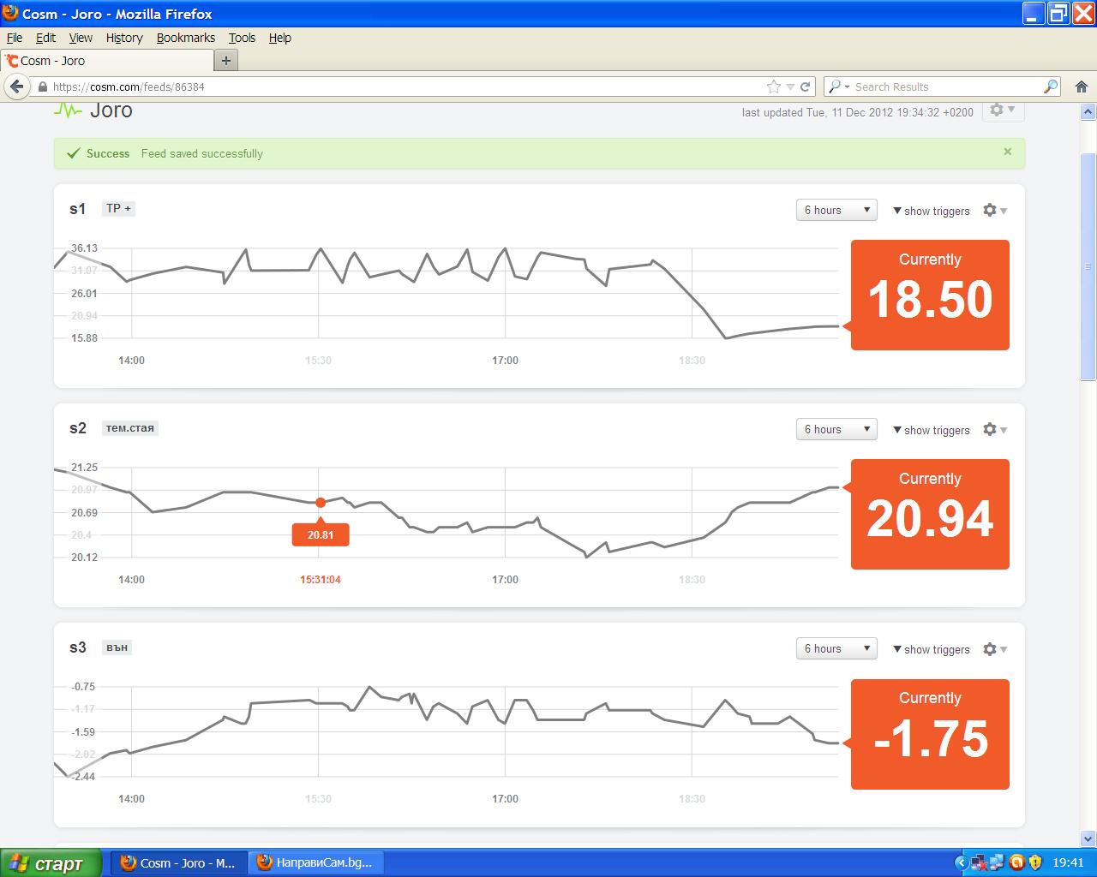Click the 36.13 axis label on s1
Image resolution: width=1097 pixels, height=877 pixels.
pos(84,248)
